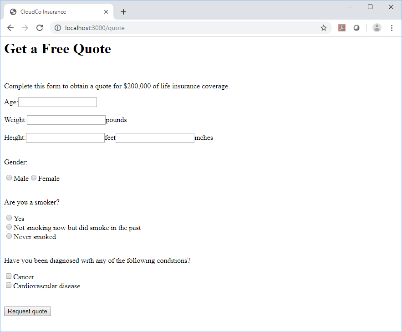The height and width of the screenshot is (332, 402).
Task: Close the Chrome window
Action: pyautogui.click(x=391, y=7)
